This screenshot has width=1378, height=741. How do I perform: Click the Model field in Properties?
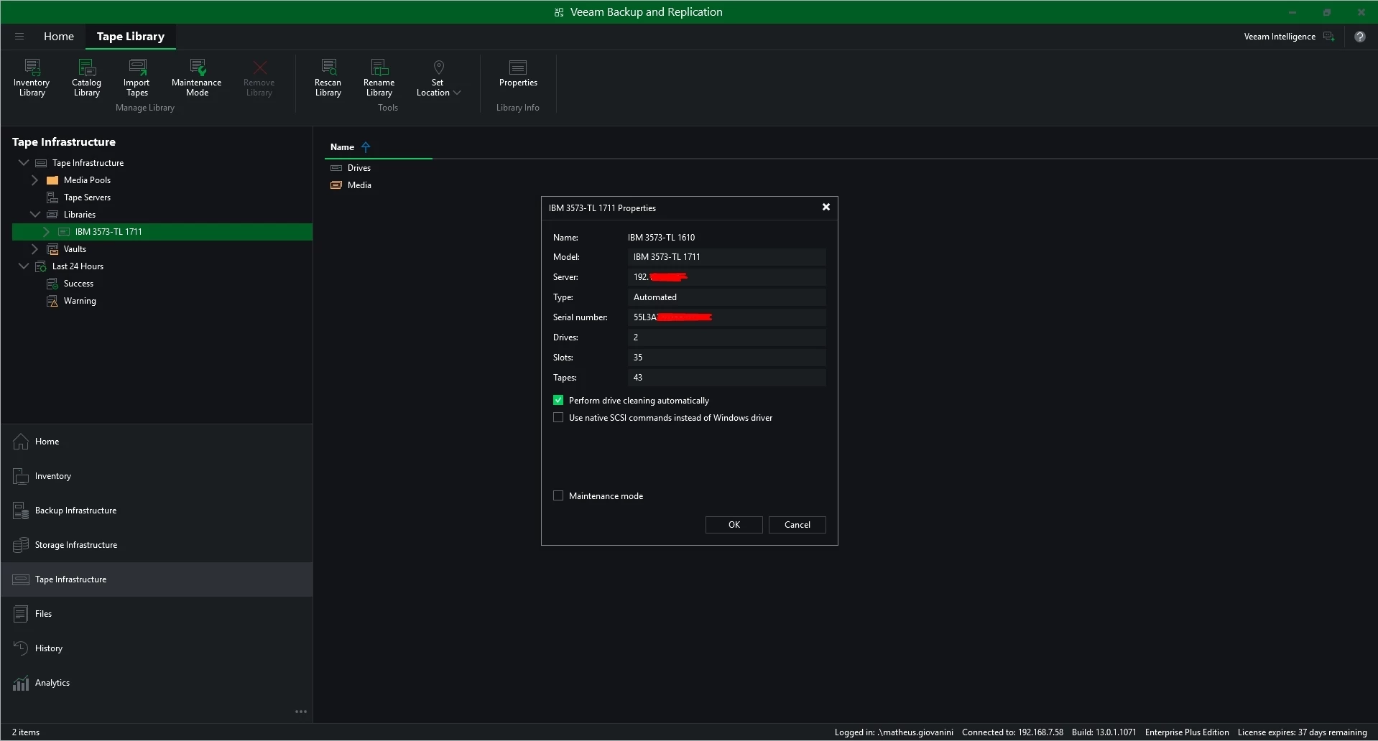tap(727, 257)
